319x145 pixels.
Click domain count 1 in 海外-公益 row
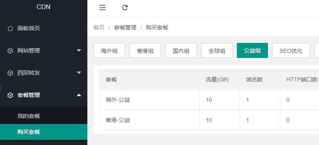pos(247,100)
